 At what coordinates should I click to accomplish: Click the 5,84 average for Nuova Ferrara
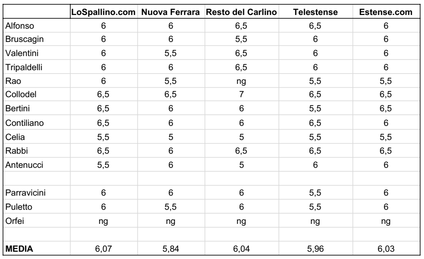pos(171,248)
